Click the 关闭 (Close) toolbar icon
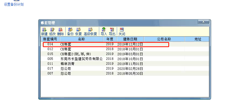This screenshot has height=107, width=235. click(x=122, y=31)
